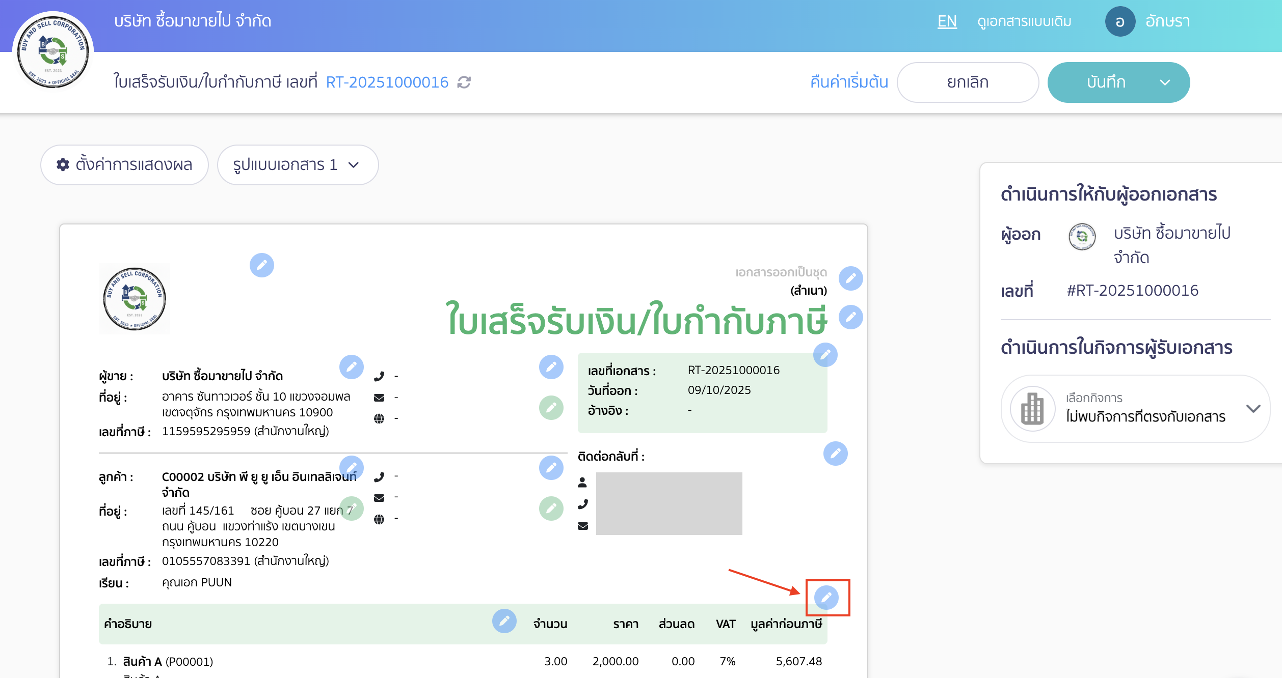Edit the company logo using its pencil icon
Screen dimensions: 1282x678
point(262,265)
